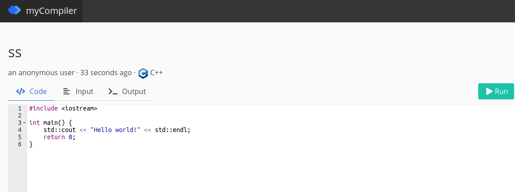Switch to the Input tab
The image size is (515, 192).
point(84,91)
